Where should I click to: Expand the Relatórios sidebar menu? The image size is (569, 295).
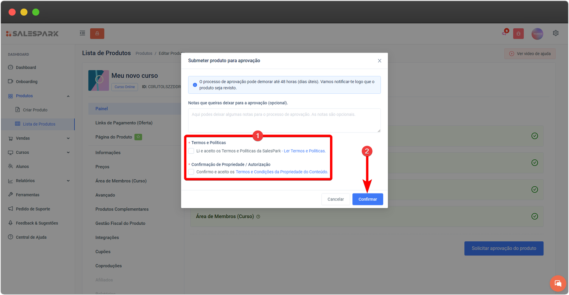coord(68,181)
